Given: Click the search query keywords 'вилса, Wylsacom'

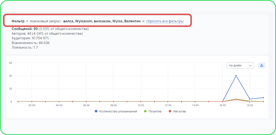Looking at the screenshot, I should [x=78, y=21].
